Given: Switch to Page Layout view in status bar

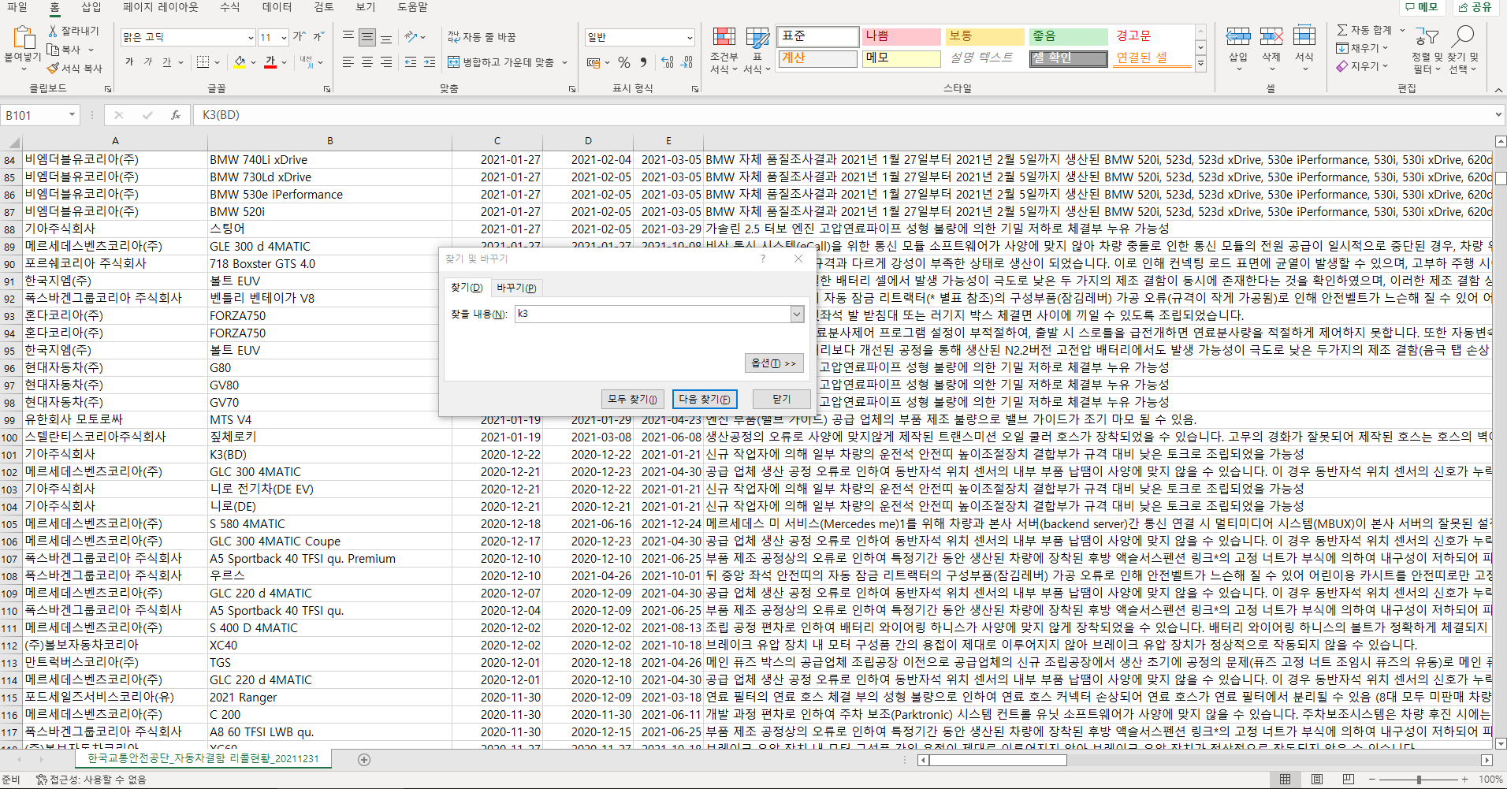Looking at the screenshot, I should (x=1317, y=780).
